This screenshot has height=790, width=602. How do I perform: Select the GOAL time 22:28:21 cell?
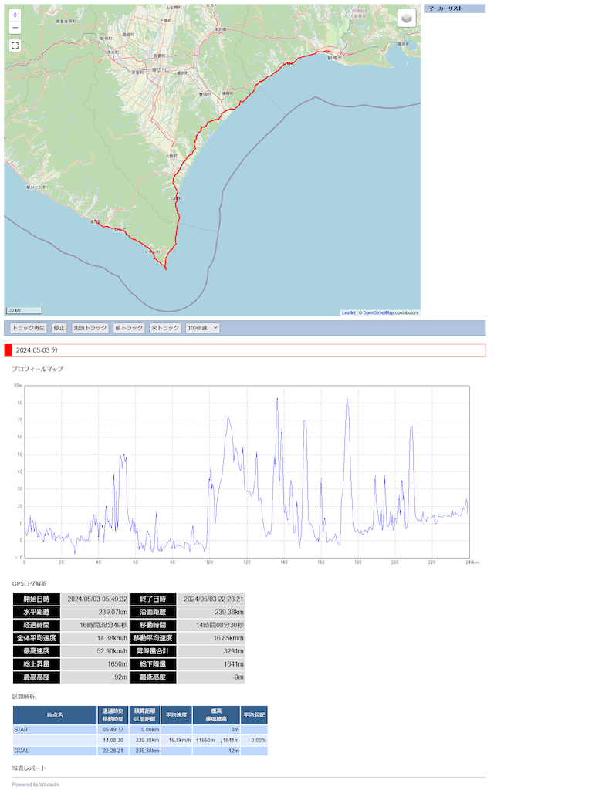113,751
